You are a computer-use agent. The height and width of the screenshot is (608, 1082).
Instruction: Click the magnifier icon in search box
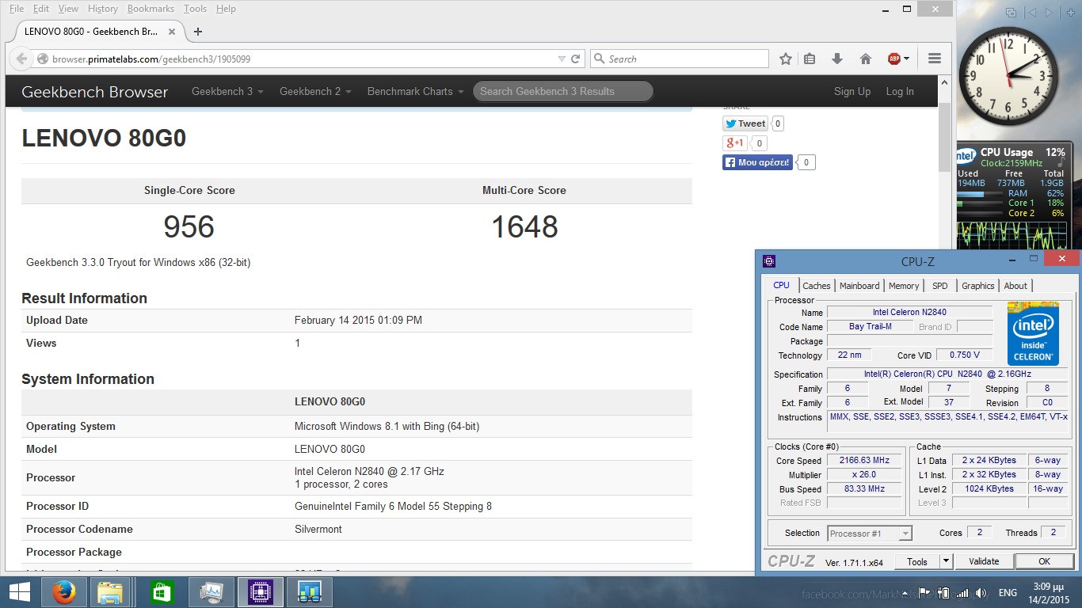point(600,59)
